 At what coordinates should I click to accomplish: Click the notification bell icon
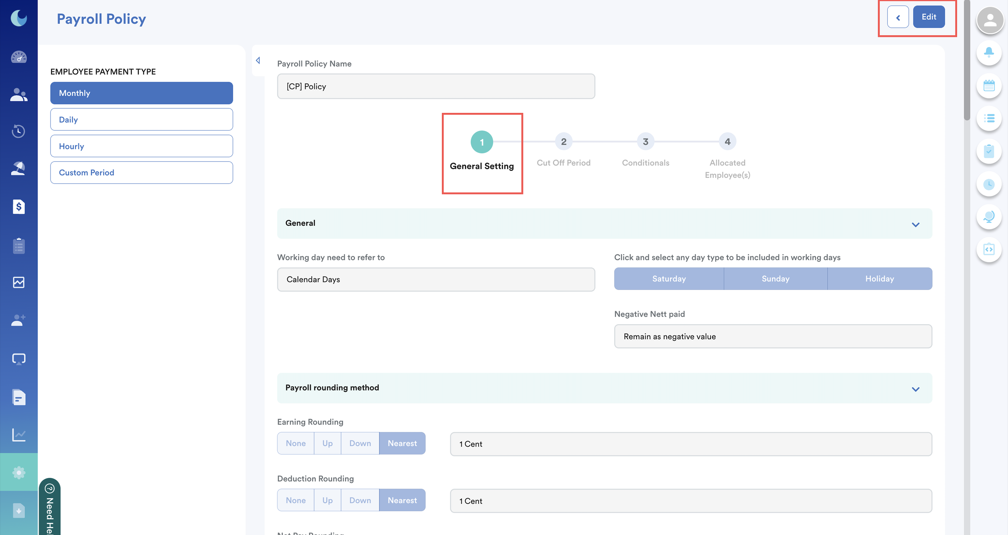[988, 52]
